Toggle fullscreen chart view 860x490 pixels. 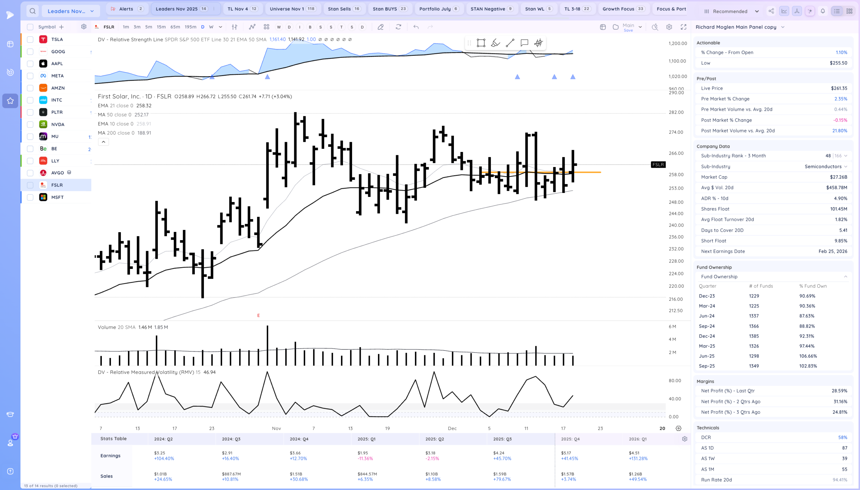pos(683,27)
